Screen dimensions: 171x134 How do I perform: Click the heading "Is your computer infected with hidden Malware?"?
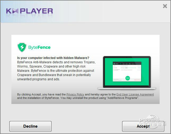coord(53,58)
